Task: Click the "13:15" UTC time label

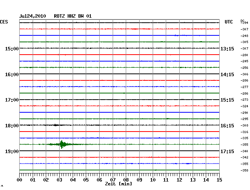Action: click(227, 48)
